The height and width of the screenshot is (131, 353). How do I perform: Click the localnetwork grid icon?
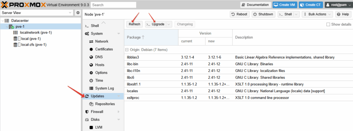(15, 33)
